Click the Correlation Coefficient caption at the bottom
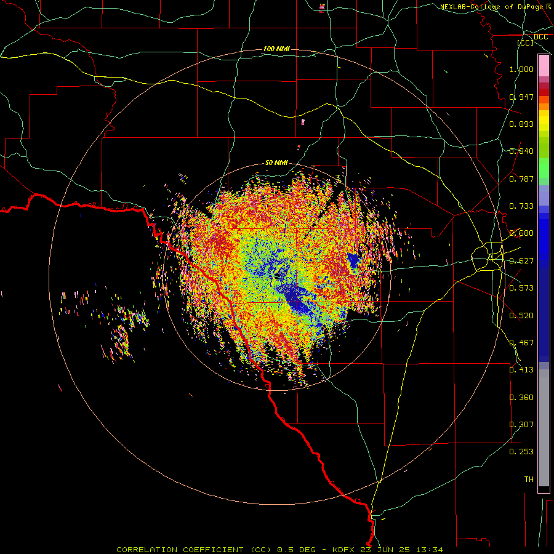Screen dimensions: 554x554 pyautogui.click(x=279, y=550)
